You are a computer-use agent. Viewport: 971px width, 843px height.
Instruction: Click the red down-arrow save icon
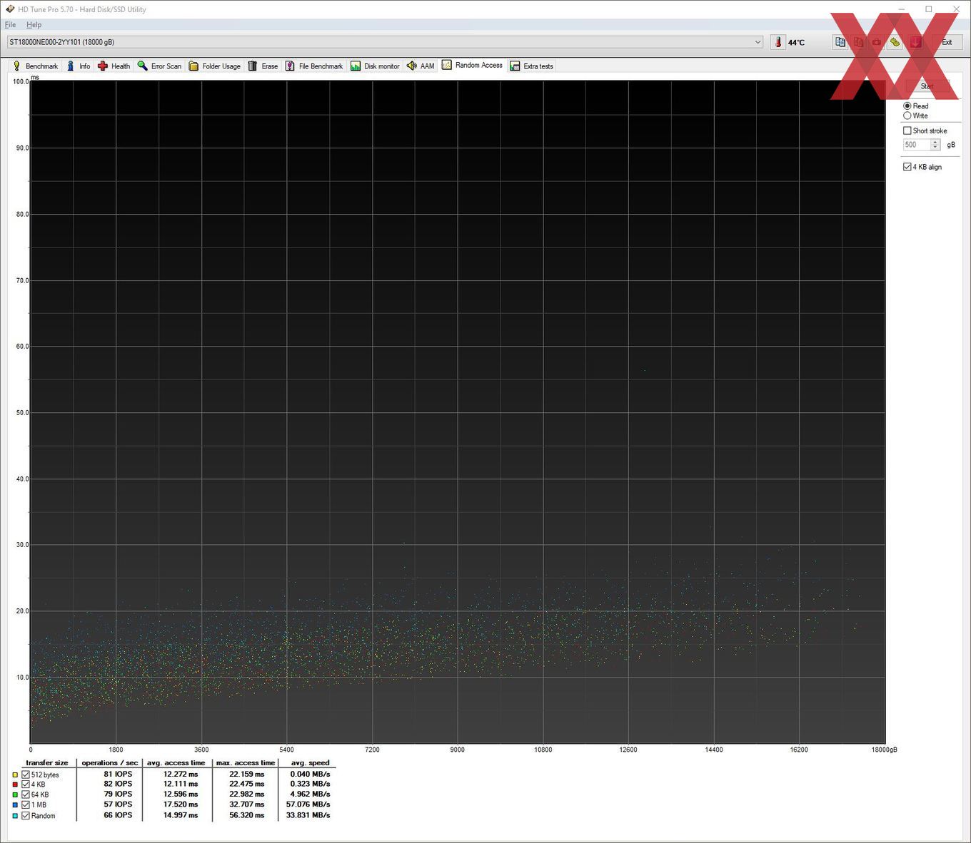pyautogui.click(x=915, y=42)
